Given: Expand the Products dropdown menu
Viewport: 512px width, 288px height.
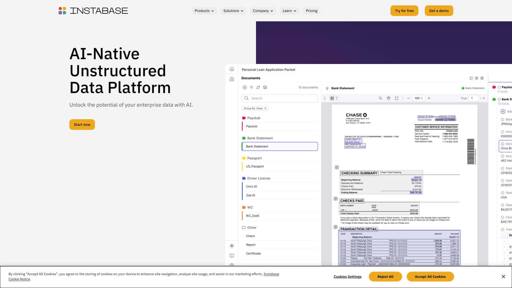Looking at the screenshot, I should point(204,11).
